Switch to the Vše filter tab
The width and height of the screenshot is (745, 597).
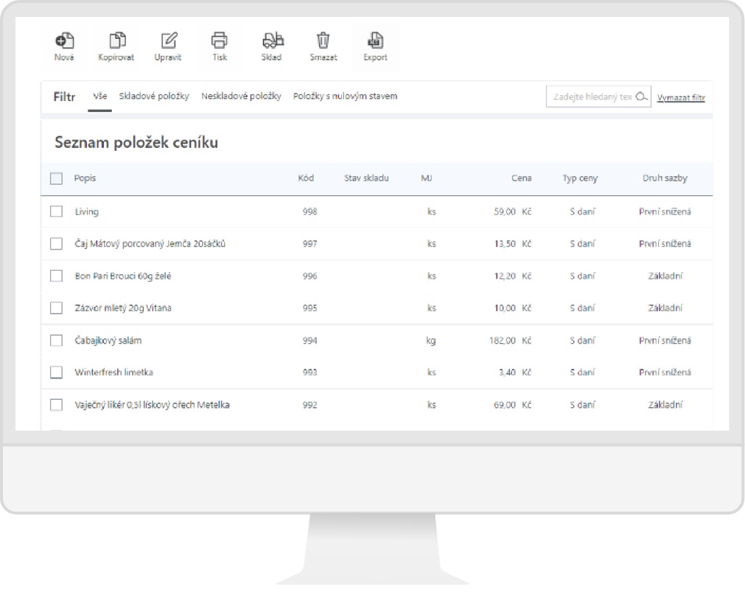(99, 96)
